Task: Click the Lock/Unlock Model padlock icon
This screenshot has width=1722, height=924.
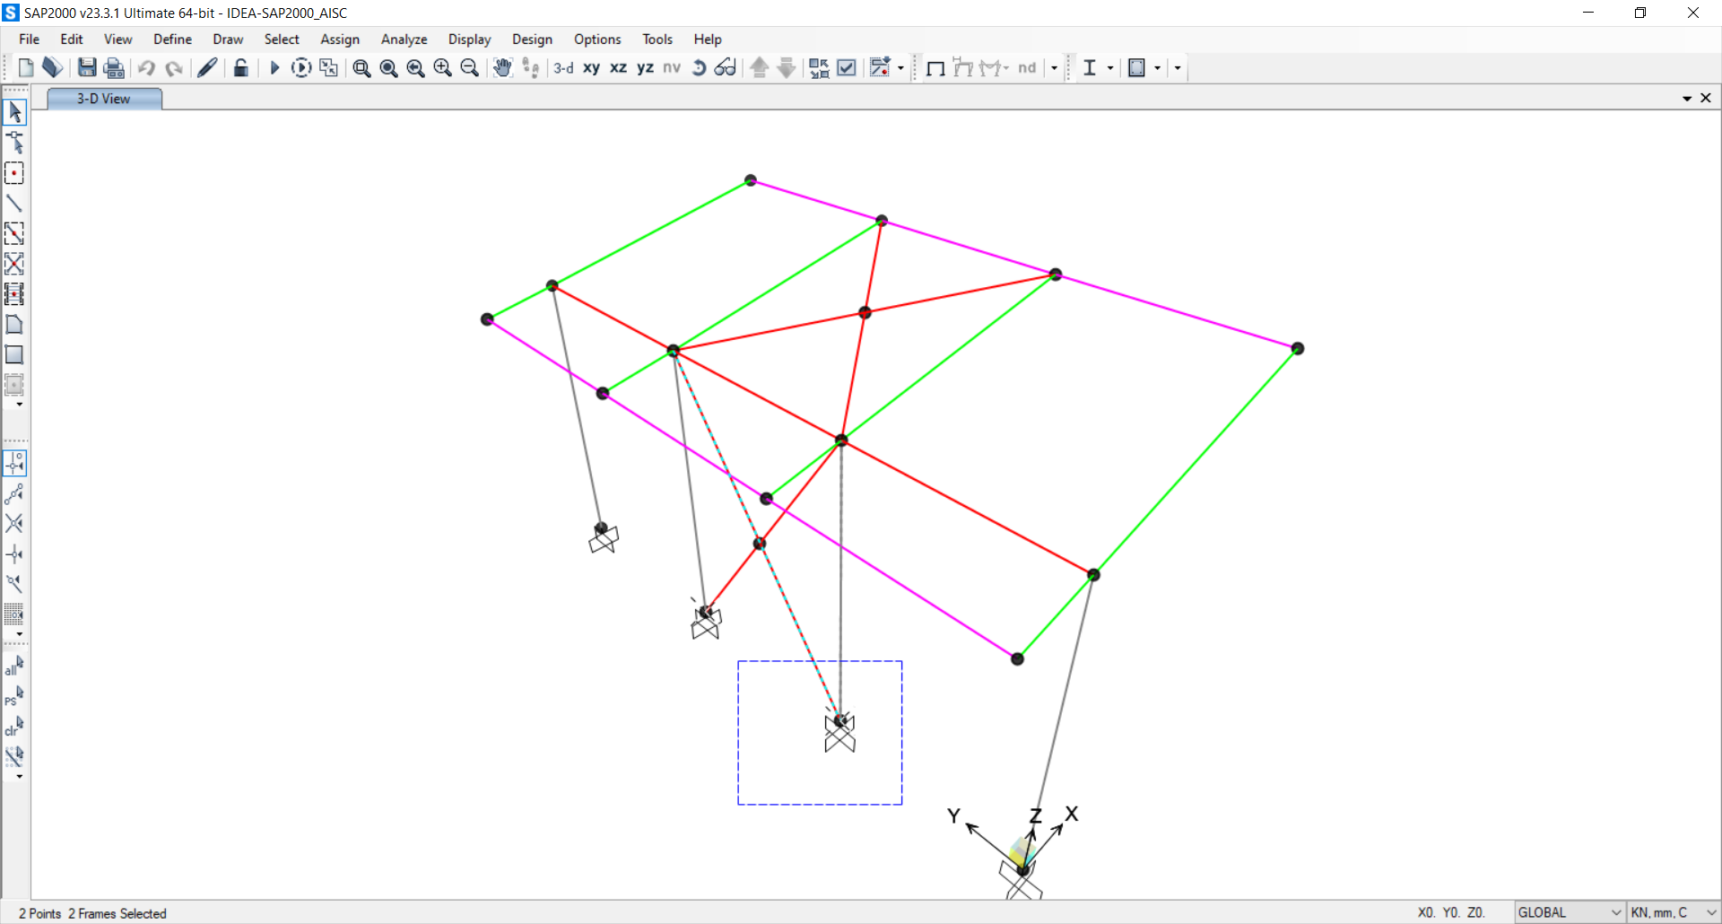Action: pos(240,67)
